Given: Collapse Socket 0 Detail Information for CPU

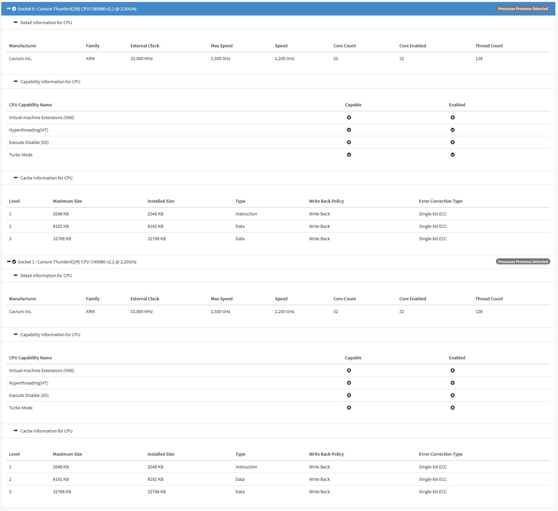Looking at the screenshot, I should 15,22.
